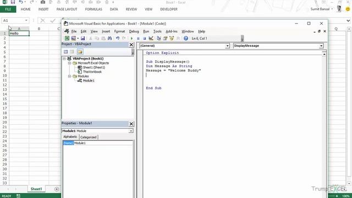The width and height of the screenshot is (352, 198).
Task: Open Excel's green FILE tab
Action: click(8, 9)
